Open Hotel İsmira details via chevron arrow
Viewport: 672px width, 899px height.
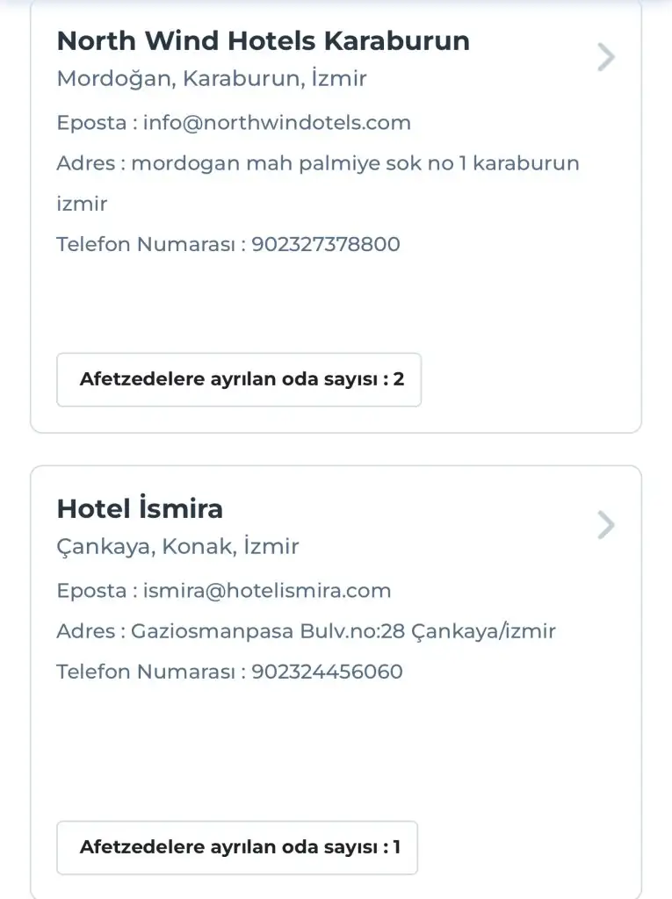click(605, 525)
